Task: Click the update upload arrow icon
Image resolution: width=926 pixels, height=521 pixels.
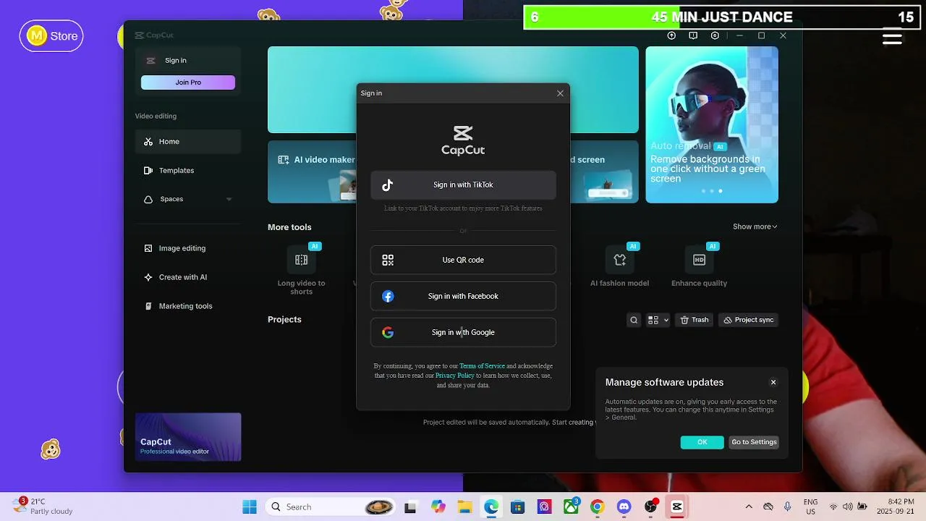Action: pyautogui.click(x=671, y=35)
